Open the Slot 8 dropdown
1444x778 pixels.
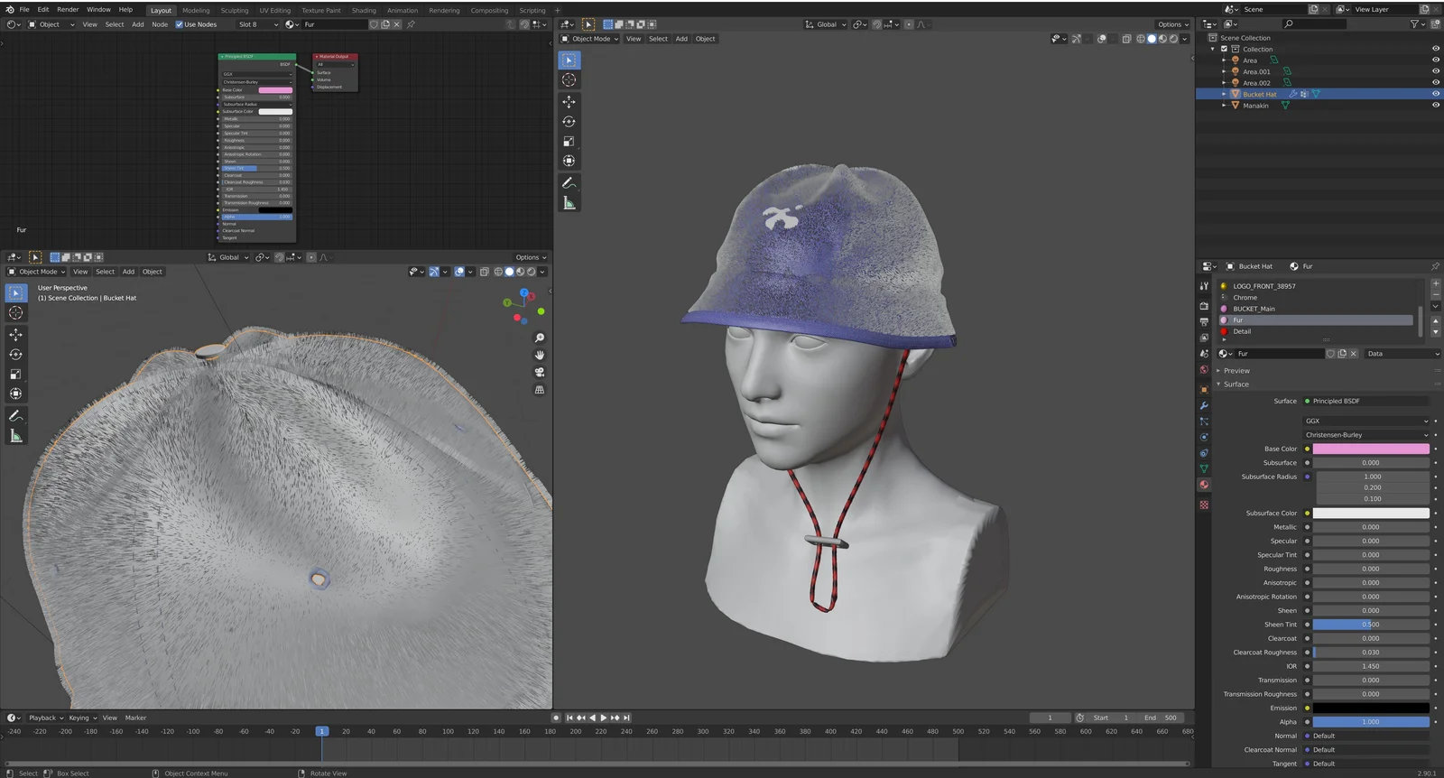257,24
